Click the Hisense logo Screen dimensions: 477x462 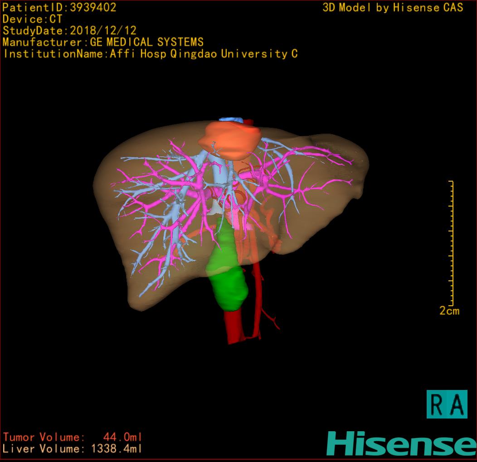click(401, 443)
